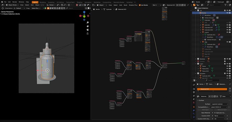The width and height of the screenshot is (232, 122).
Task: Open the Surface Layered material dropdown
Action: coord(220,104)
